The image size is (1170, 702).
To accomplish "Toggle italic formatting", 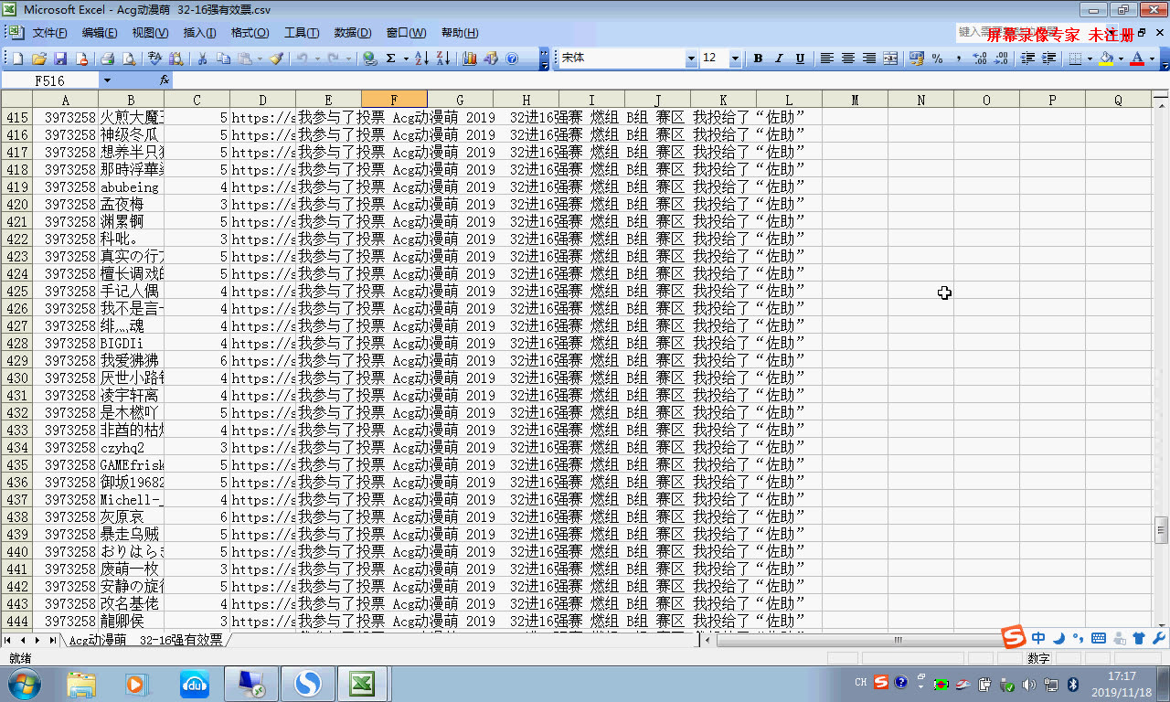I will (x=779, y=58).
